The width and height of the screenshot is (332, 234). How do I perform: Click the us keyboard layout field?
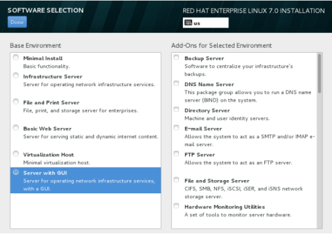[x=206, y=23]
